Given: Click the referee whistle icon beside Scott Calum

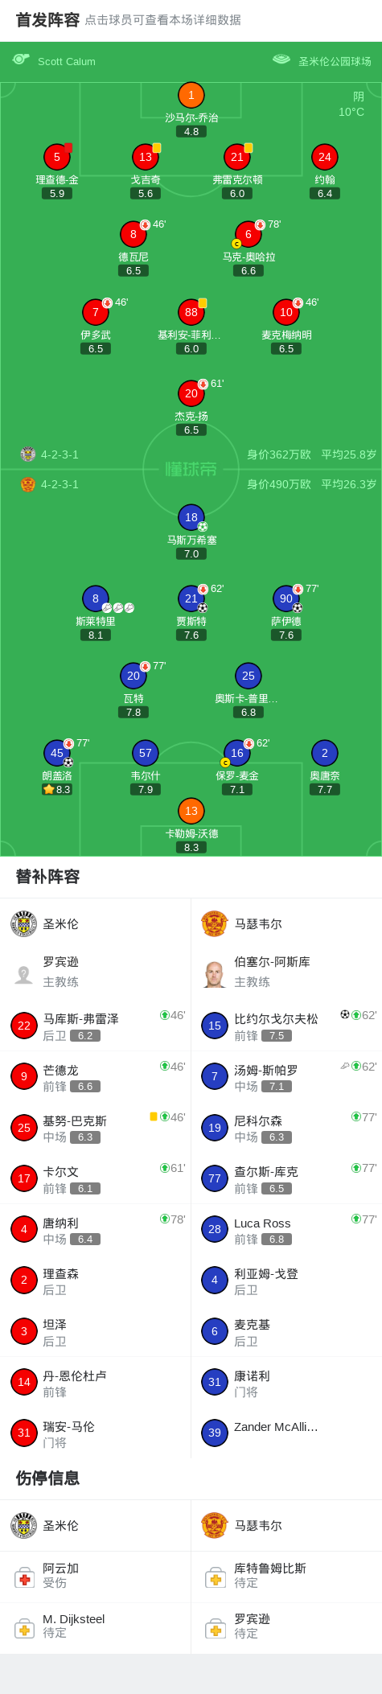Looking at the screenshot, I should [21, 60].
